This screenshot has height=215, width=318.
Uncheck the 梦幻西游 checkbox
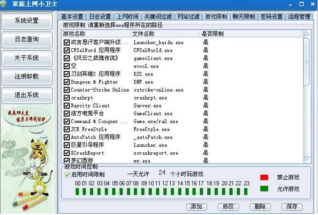point(66,161)
